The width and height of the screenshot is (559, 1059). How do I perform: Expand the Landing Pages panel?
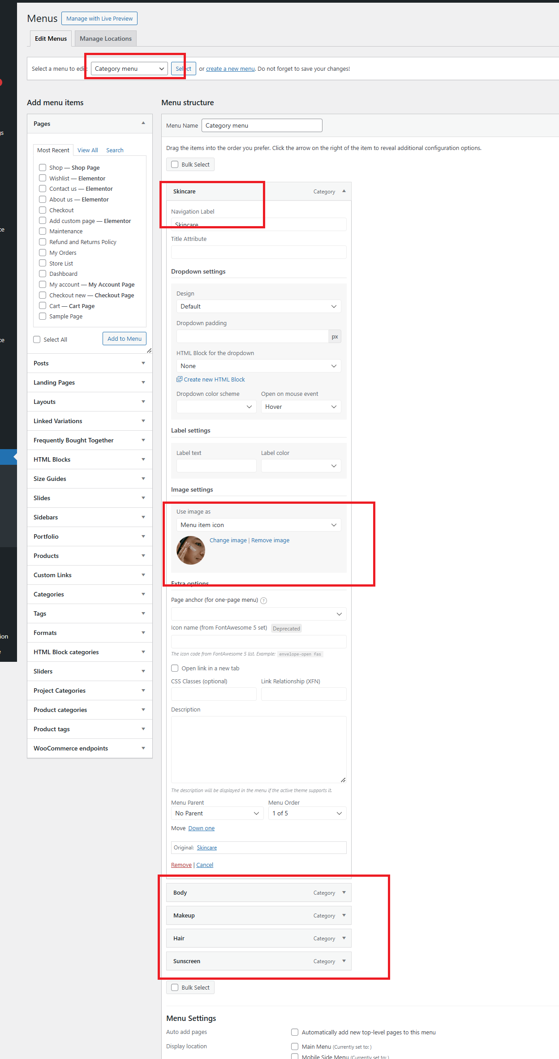point(143,382)
